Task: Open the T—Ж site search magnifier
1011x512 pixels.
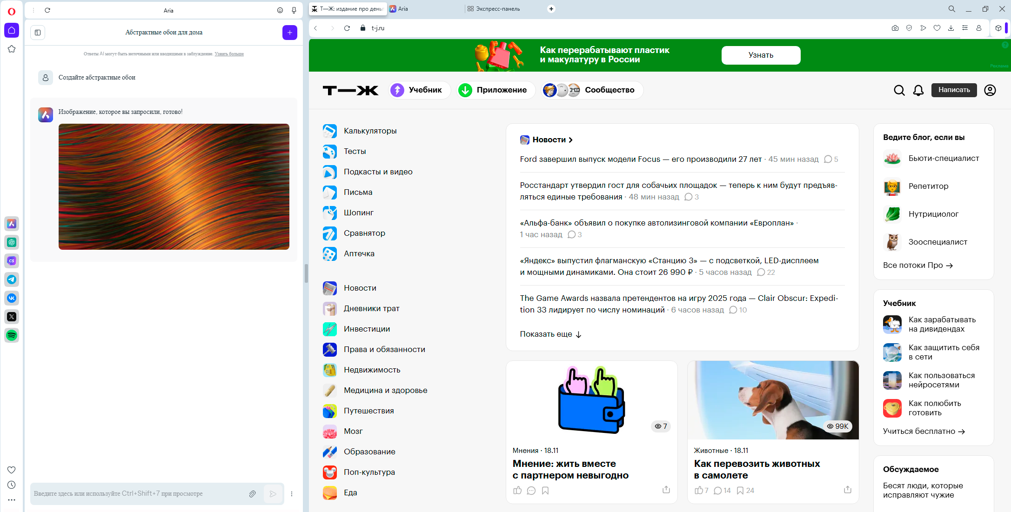Action: [x=899, y=90]
